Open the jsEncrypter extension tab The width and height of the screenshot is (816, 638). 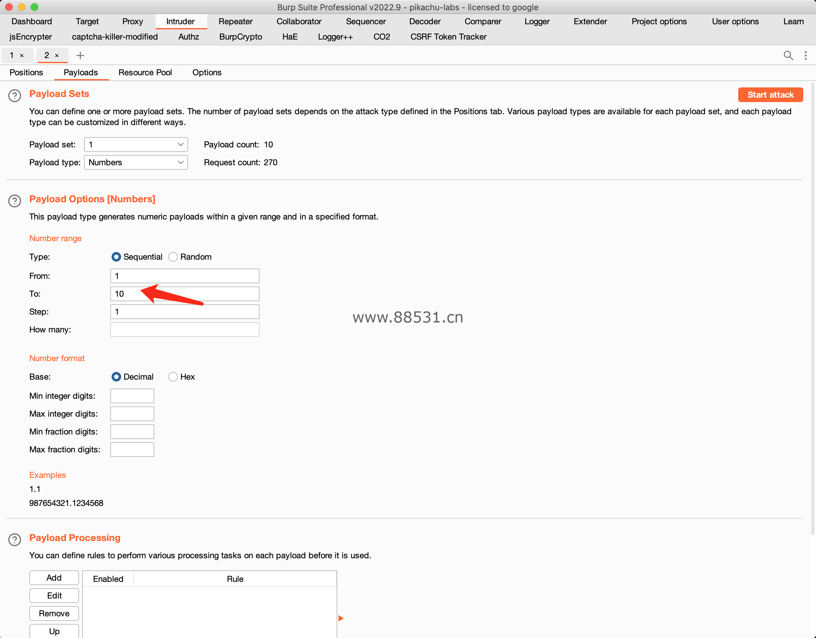pyautogui.click(x=31, y=37)
